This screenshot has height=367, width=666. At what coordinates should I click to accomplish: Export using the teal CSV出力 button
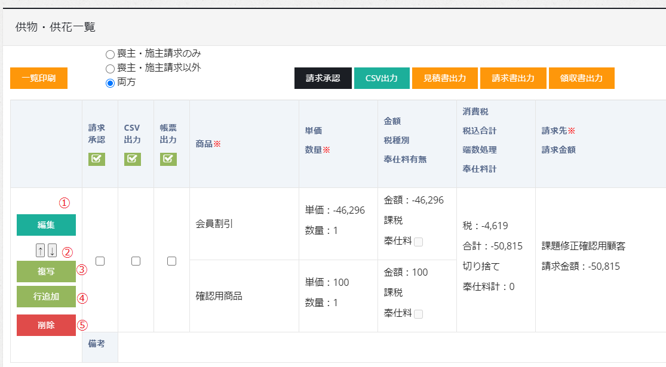click(382, 78)
